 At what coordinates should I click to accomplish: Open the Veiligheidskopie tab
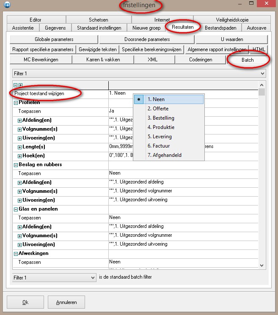(232, 20)
